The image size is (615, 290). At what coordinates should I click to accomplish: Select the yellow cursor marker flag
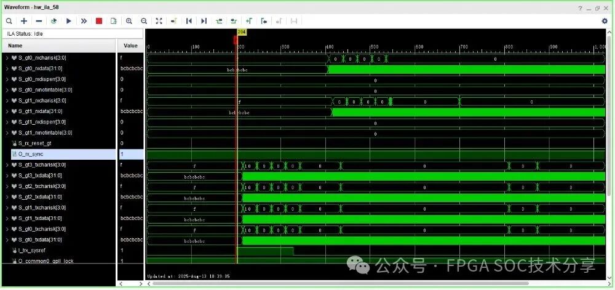(242, 32)
